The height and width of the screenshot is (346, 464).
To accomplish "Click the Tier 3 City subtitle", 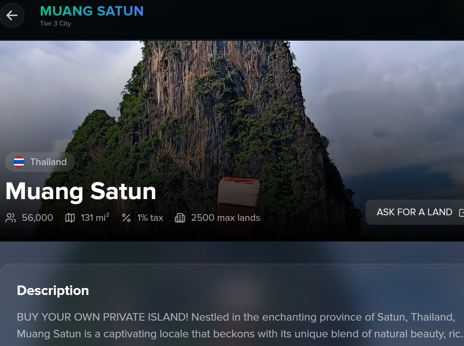I will click(56, 23).
